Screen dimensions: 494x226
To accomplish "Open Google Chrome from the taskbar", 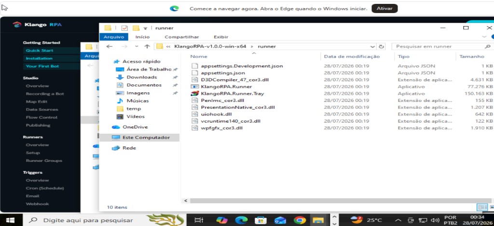I will [x=299, y=220].
